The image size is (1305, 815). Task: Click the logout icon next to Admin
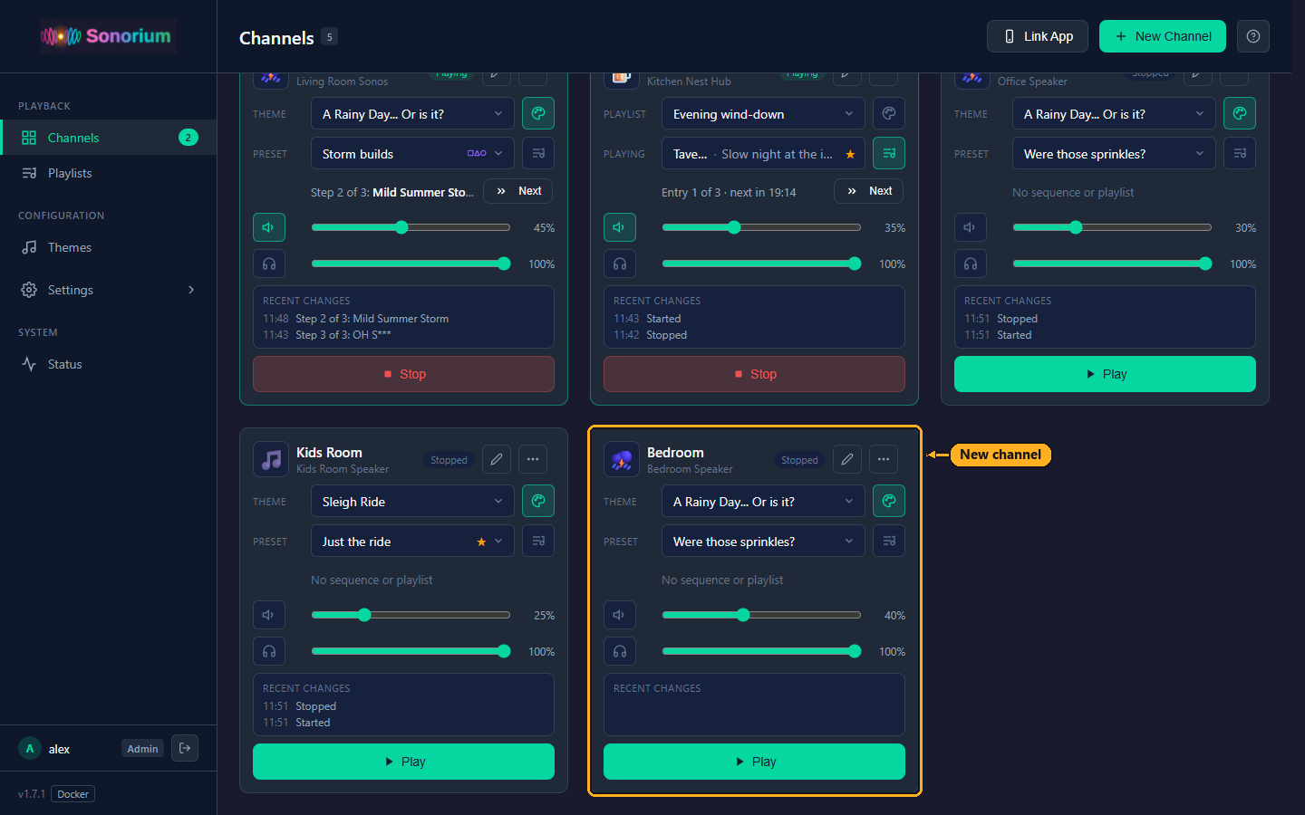pyautogui.click(x=185, y=748)
